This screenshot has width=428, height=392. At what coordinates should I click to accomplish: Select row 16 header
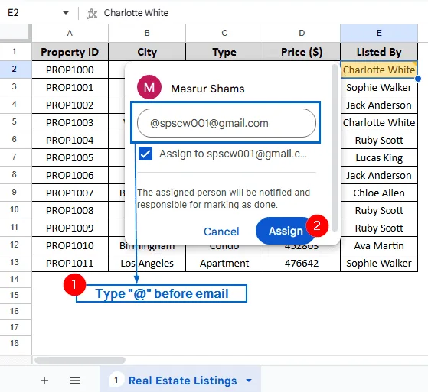click(15, 311)
